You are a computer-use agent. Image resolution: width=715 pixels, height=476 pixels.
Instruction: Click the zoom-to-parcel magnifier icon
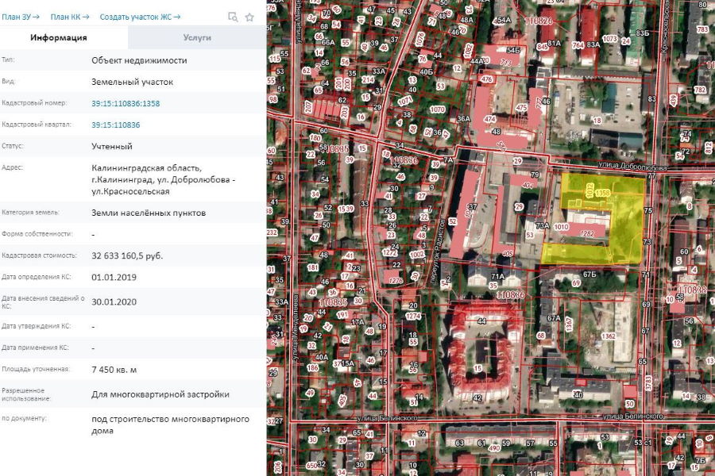233,17
